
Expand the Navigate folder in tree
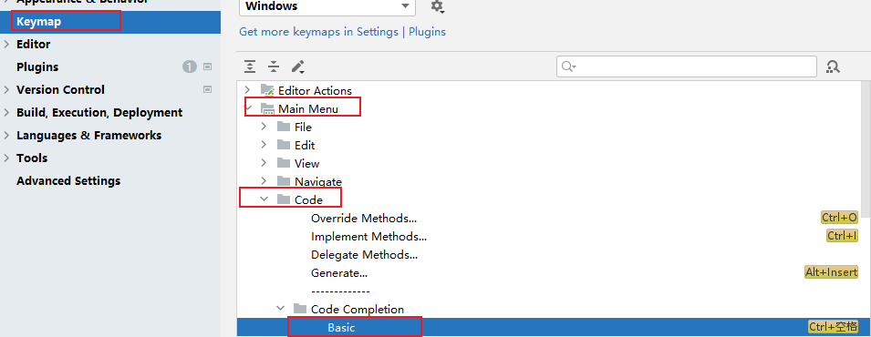pos(264,181)
